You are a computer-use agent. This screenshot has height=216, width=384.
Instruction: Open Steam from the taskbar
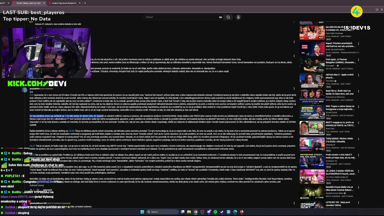pyautogui.click(x=222, y=212)
